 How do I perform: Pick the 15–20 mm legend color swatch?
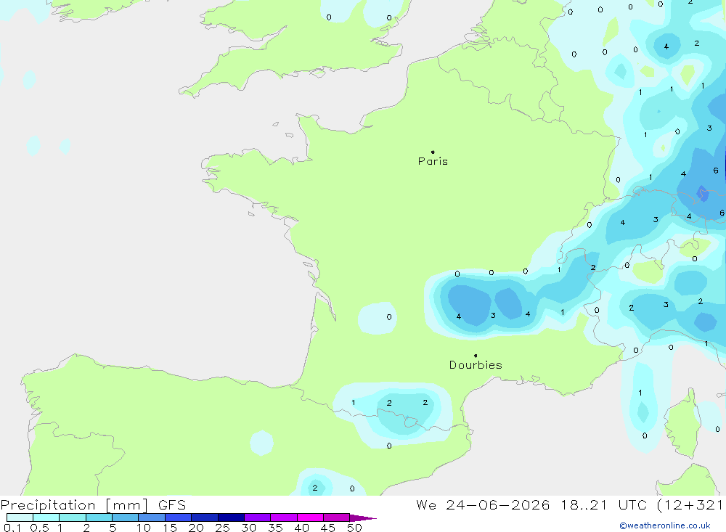[178, 517]
